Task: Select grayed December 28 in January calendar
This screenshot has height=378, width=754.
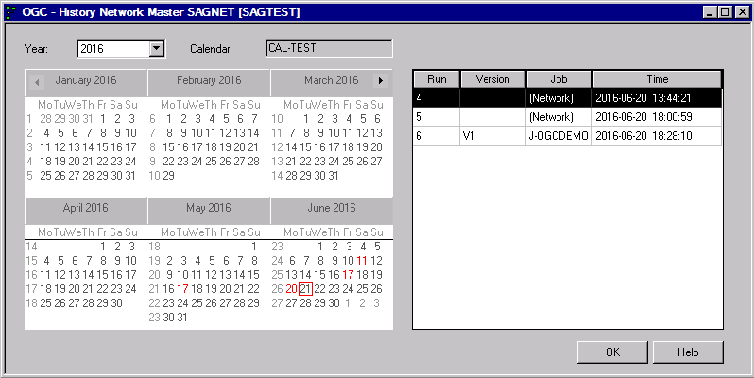Action: tap(45, 119)
